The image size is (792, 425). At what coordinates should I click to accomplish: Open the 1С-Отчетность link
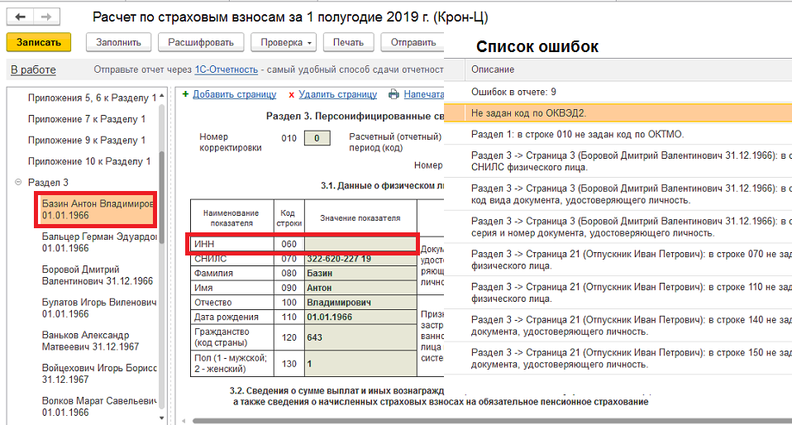point(227,69)
